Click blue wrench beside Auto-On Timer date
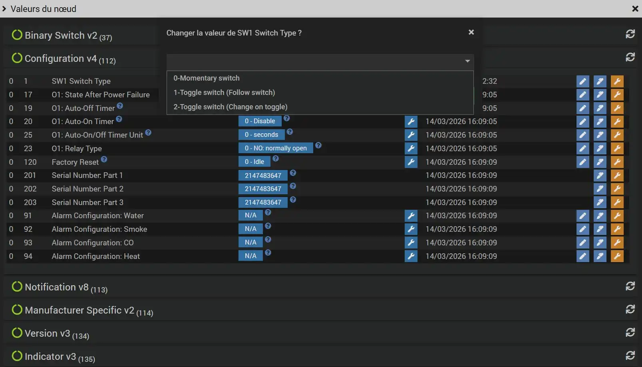The height and width of the screenshot is (367, 642). (411, 122)
